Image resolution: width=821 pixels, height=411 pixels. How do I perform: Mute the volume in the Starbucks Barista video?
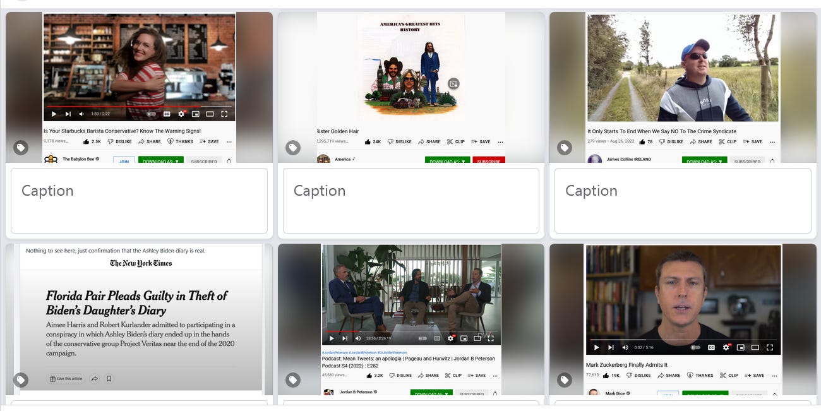click(82, 114)
